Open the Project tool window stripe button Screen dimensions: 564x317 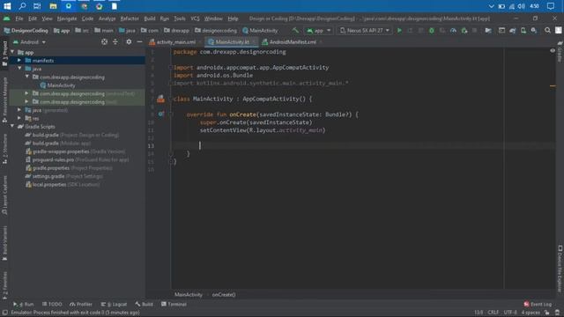click(4, 53)
